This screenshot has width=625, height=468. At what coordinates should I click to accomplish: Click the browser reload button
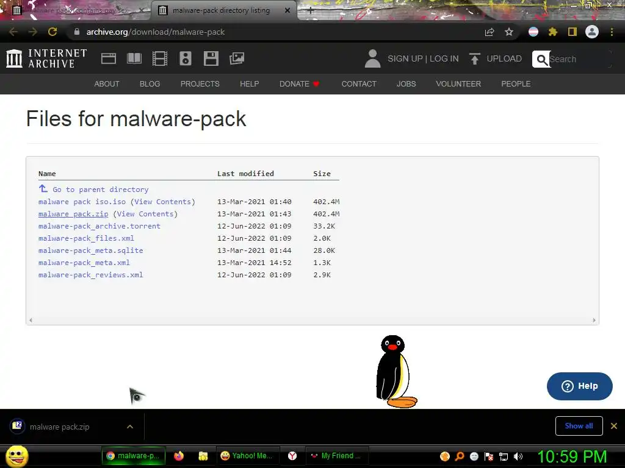[52, 32]
